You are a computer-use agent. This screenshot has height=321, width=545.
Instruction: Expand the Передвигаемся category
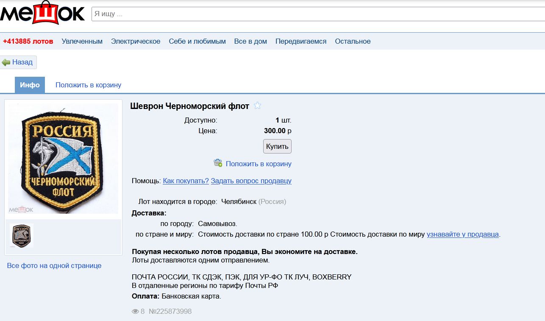(301, 42)
